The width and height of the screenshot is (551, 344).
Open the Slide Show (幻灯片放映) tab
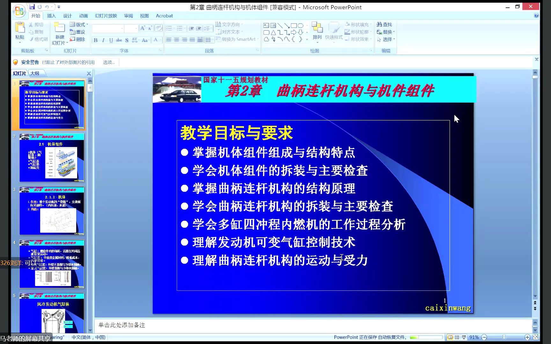pyautogui.click(x=106, y=16)
